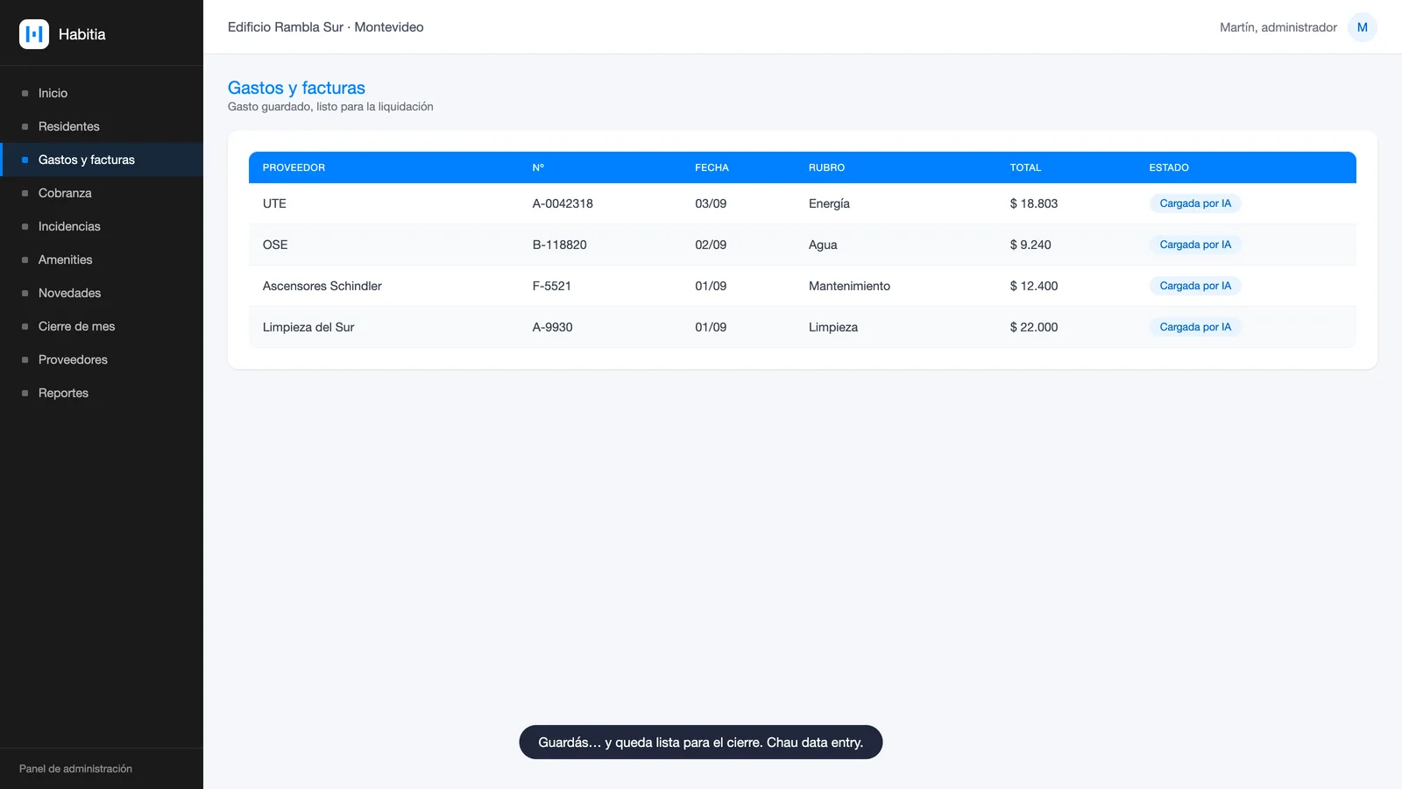Click the Gastos y facturas page title
Viewport: 1402px width, 789px height.
point(296,88)
